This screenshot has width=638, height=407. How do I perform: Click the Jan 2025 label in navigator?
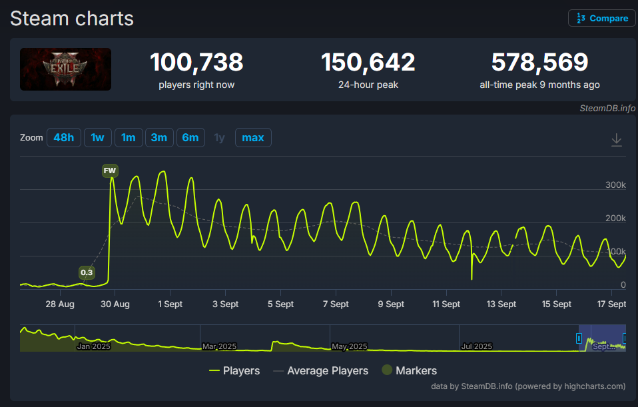pyautogui.click(x=94, y=346)
